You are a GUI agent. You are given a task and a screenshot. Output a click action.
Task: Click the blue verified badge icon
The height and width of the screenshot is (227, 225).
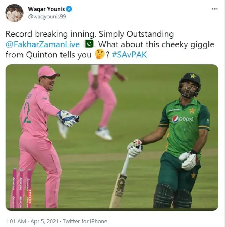[x=69, y=9]
